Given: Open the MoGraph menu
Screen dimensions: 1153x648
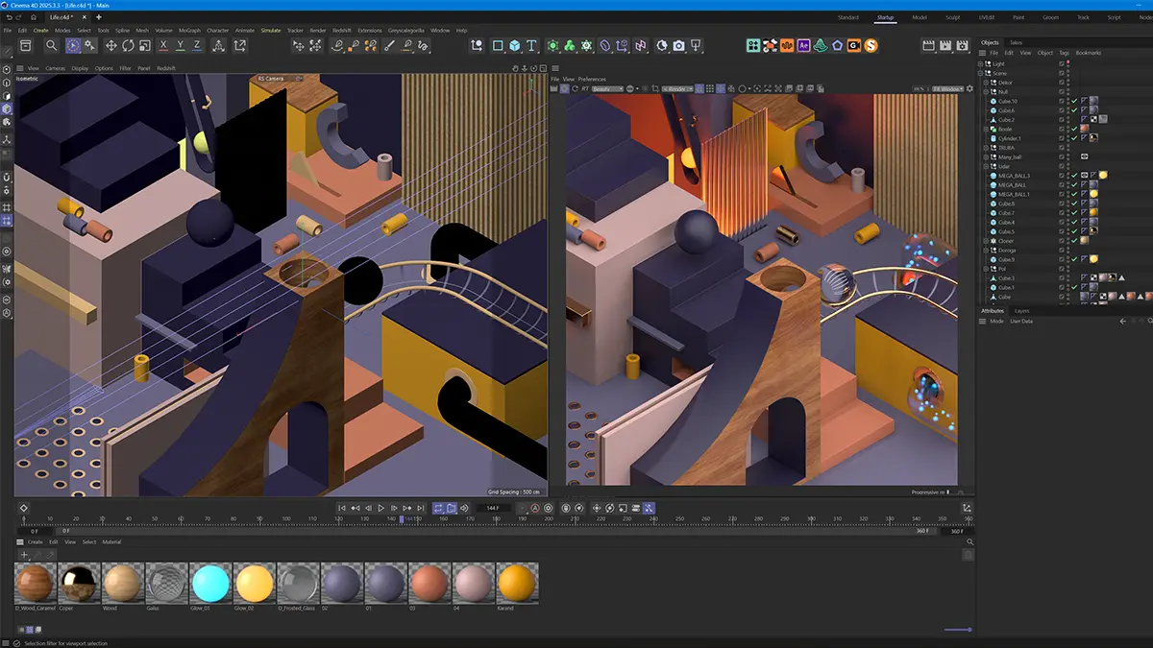Looking at the screenshot, I should (189, 31).
